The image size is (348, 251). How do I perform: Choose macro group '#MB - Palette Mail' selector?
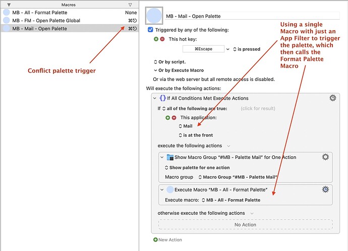pyautogui.click(x=238, y=177)
